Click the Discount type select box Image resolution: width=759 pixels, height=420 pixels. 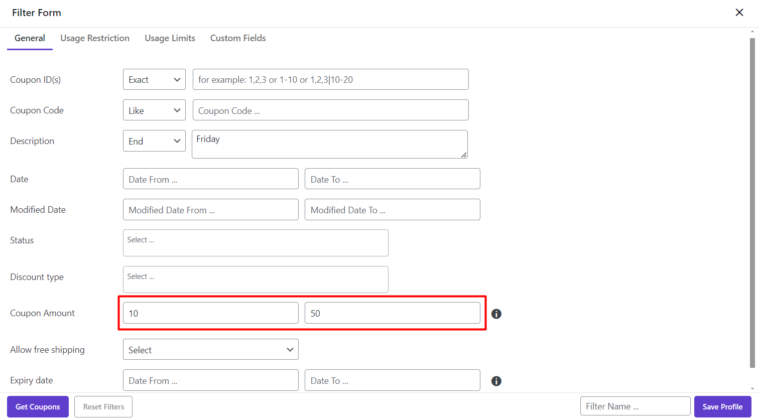[256, 279]
